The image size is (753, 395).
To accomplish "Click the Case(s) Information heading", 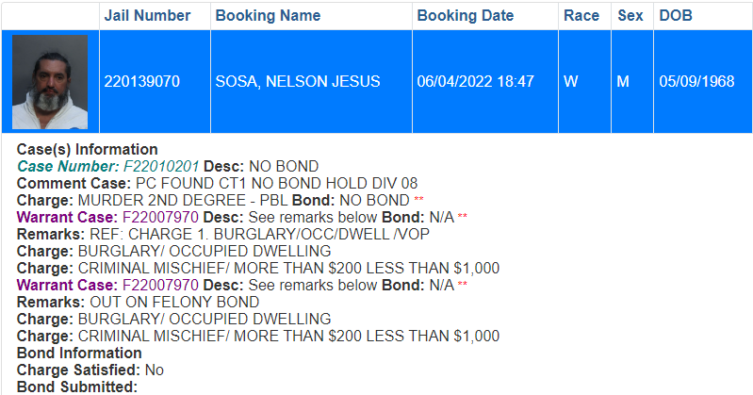I will tap(88, 150).
